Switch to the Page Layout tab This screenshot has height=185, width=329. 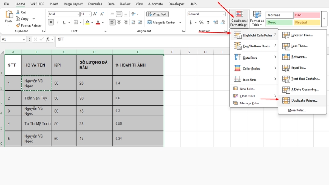pyautogui.click(x=73, y=4)
